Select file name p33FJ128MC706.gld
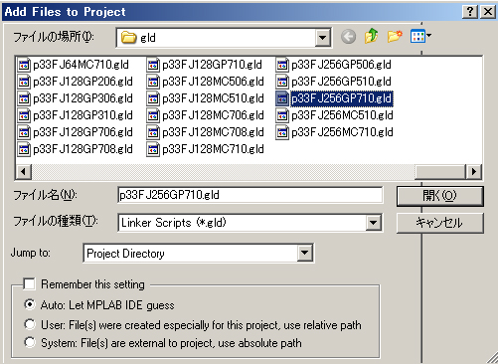This screenshot has height=364, width=498. [213, 115]
